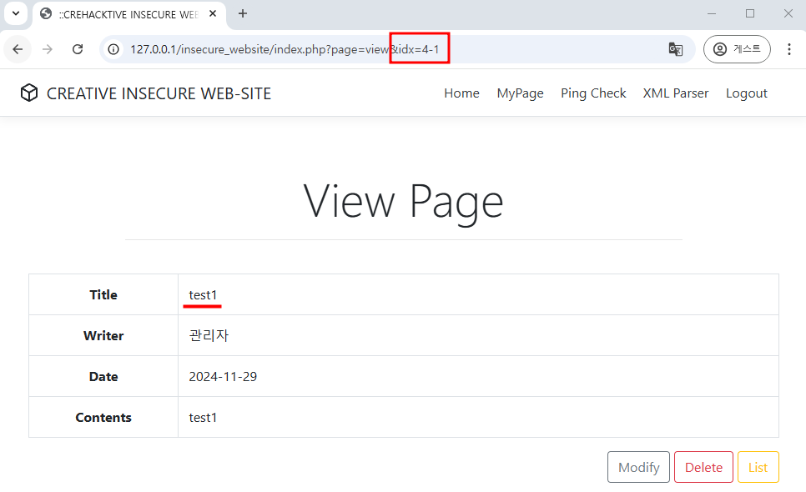Image resolution: width=806 pixels, height=492 pixels.
Task: Open the site information icon in address bar
Action: coord(113,49)
